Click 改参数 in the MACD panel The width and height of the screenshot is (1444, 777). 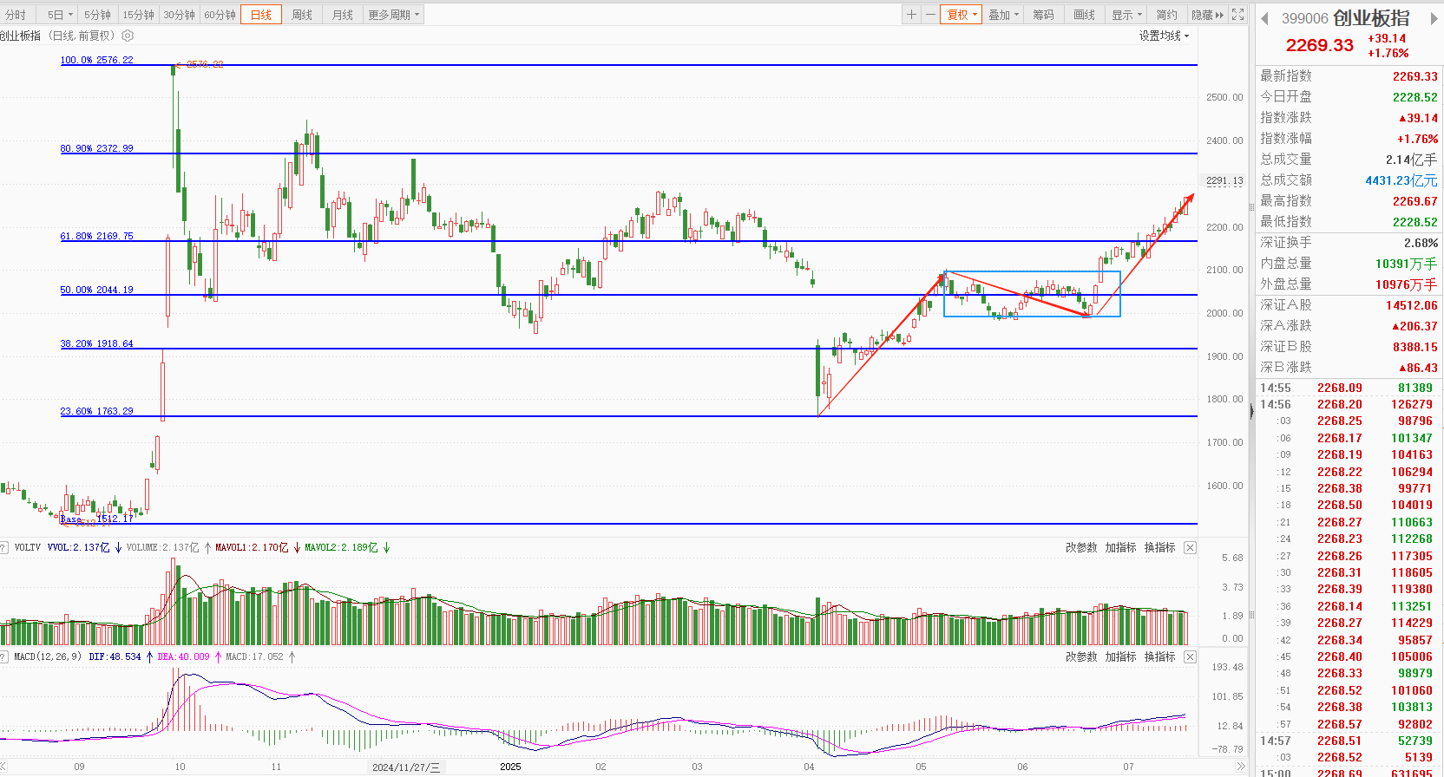tap(1081, 657)
